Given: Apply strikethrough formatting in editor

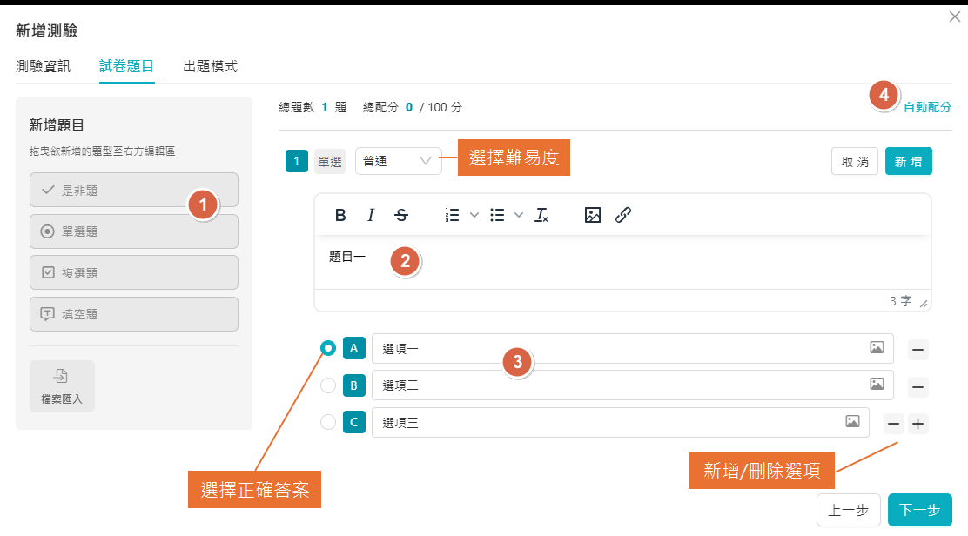Looking at the screenshot, I should [401, 215].
